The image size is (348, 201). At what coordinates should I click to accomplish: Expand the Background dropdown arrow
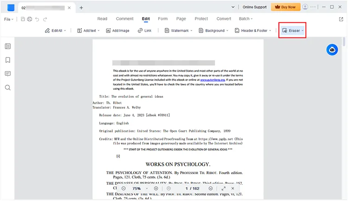point(227,31)
